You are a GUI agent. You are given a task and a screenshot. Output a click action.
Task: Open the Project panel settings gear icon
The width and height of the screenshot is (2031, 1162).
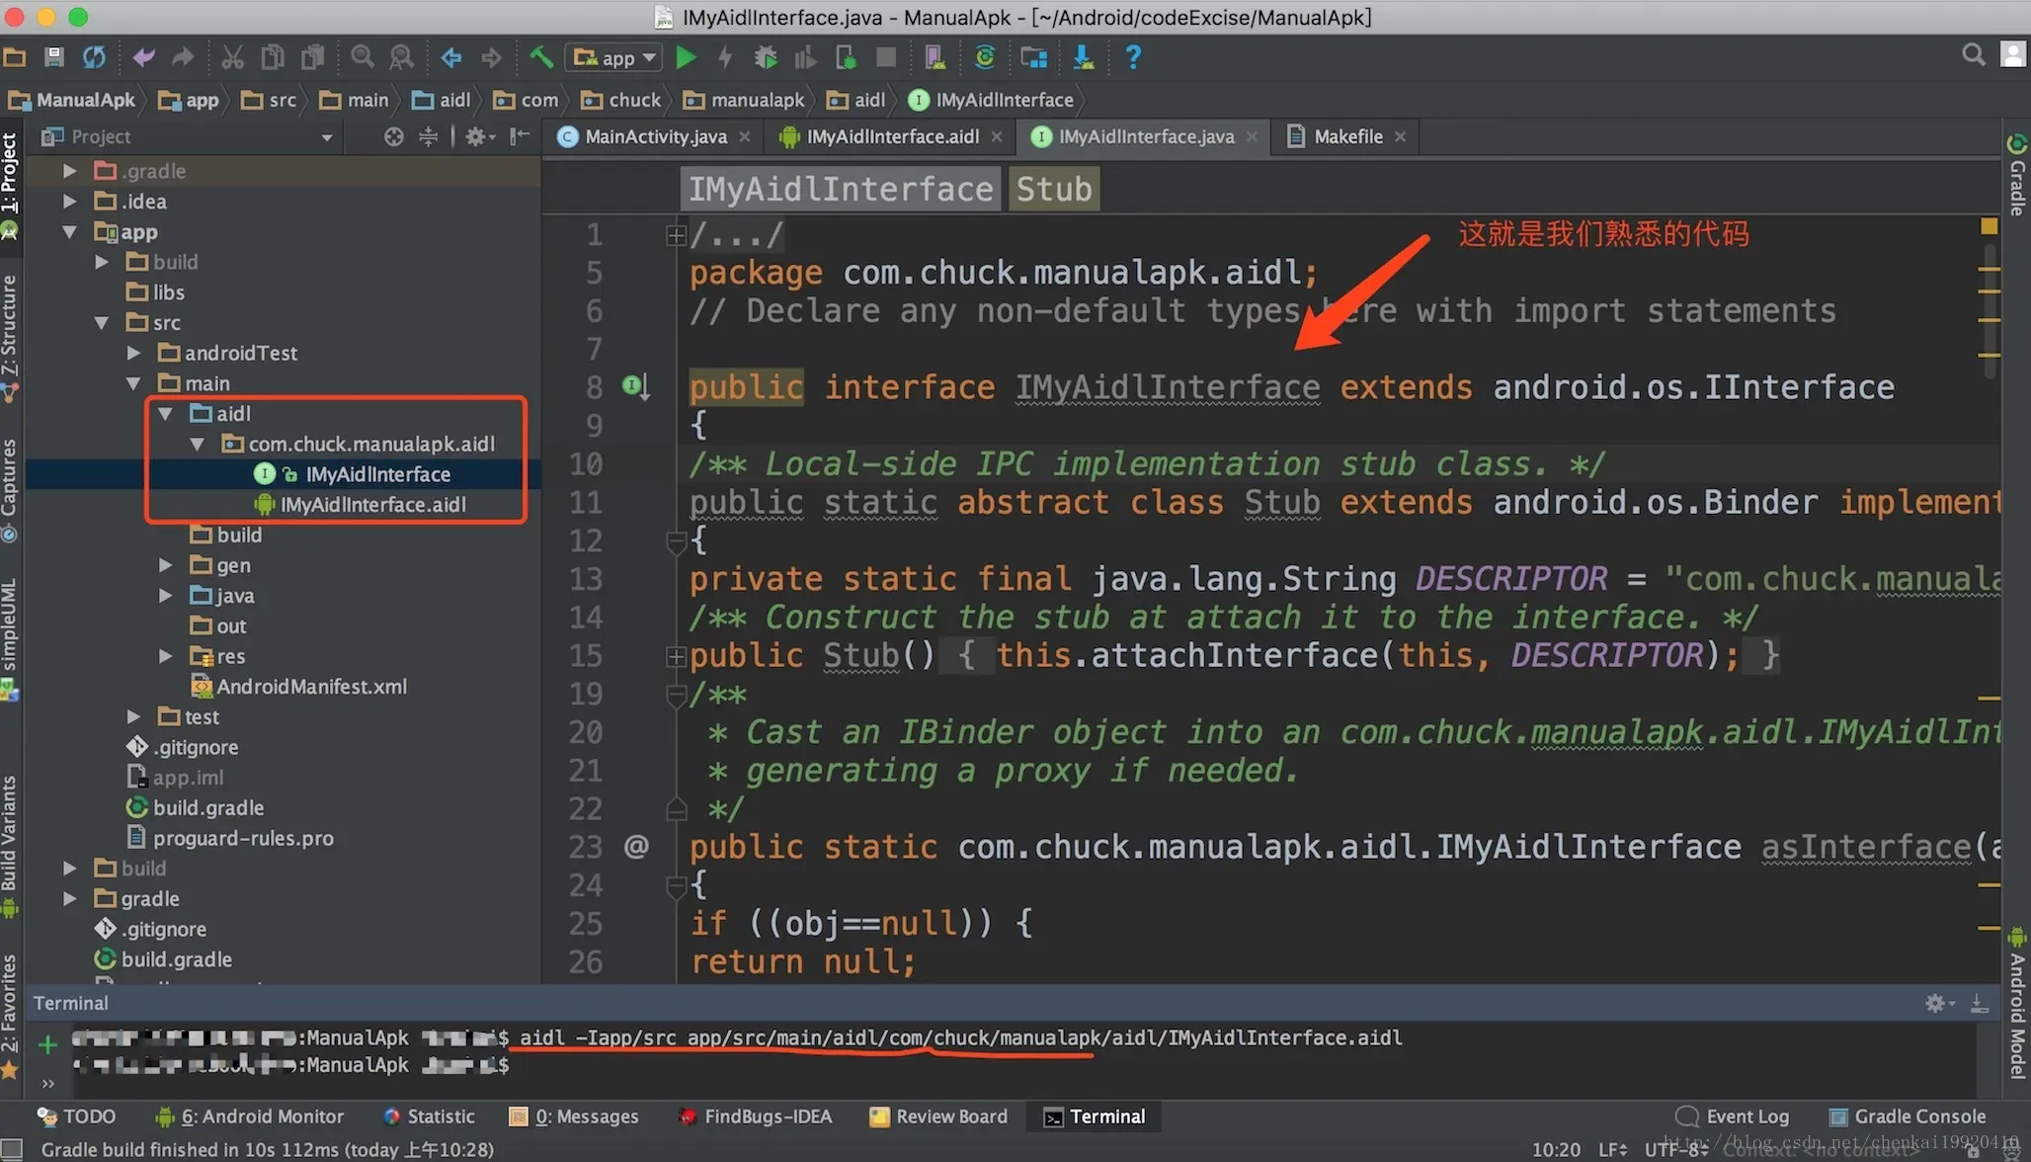(478, 136)
